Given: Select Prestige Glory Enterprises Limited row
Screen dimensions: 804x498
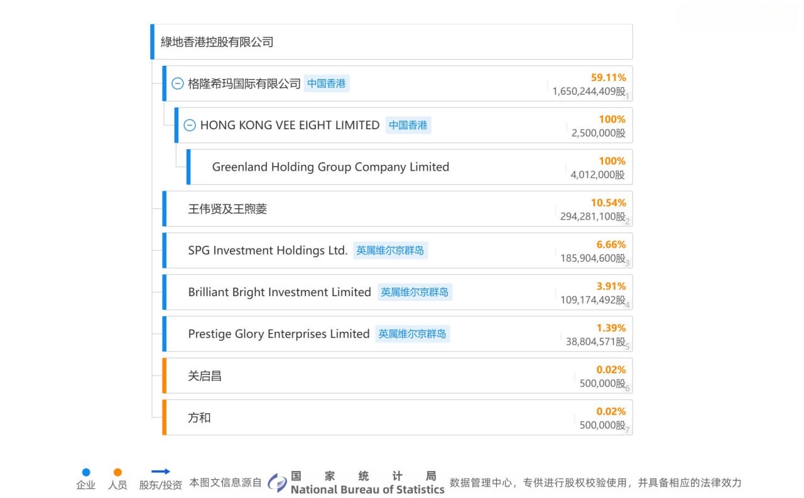Looking at the screenshot, I should pyautogui.click(x=398, y=334).
